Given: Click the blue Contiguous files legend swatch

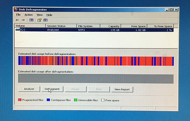Looking at the screenshot, I should pyautogui.click(x=48, y=100).
